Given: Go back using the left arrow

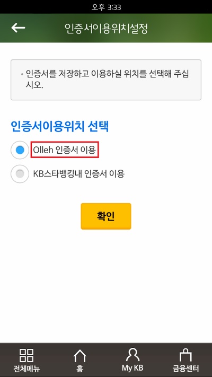Looking at the screenshot, I should [x=18, y=28].
